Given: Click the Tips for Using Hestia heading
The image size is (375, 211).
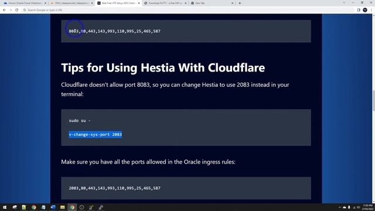Looking at the screenshot, I should pos(163,68).
